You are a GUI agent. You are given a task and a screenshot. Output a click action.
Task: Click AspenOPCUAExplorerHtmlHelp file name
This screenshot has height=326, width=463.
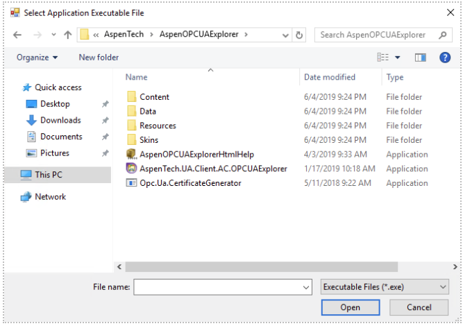tap(196, 154)
